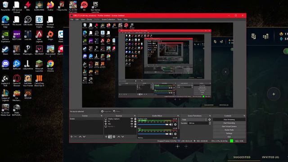Hide the PC audio source
Screen dimensions: 288x162
pos(132,121)
